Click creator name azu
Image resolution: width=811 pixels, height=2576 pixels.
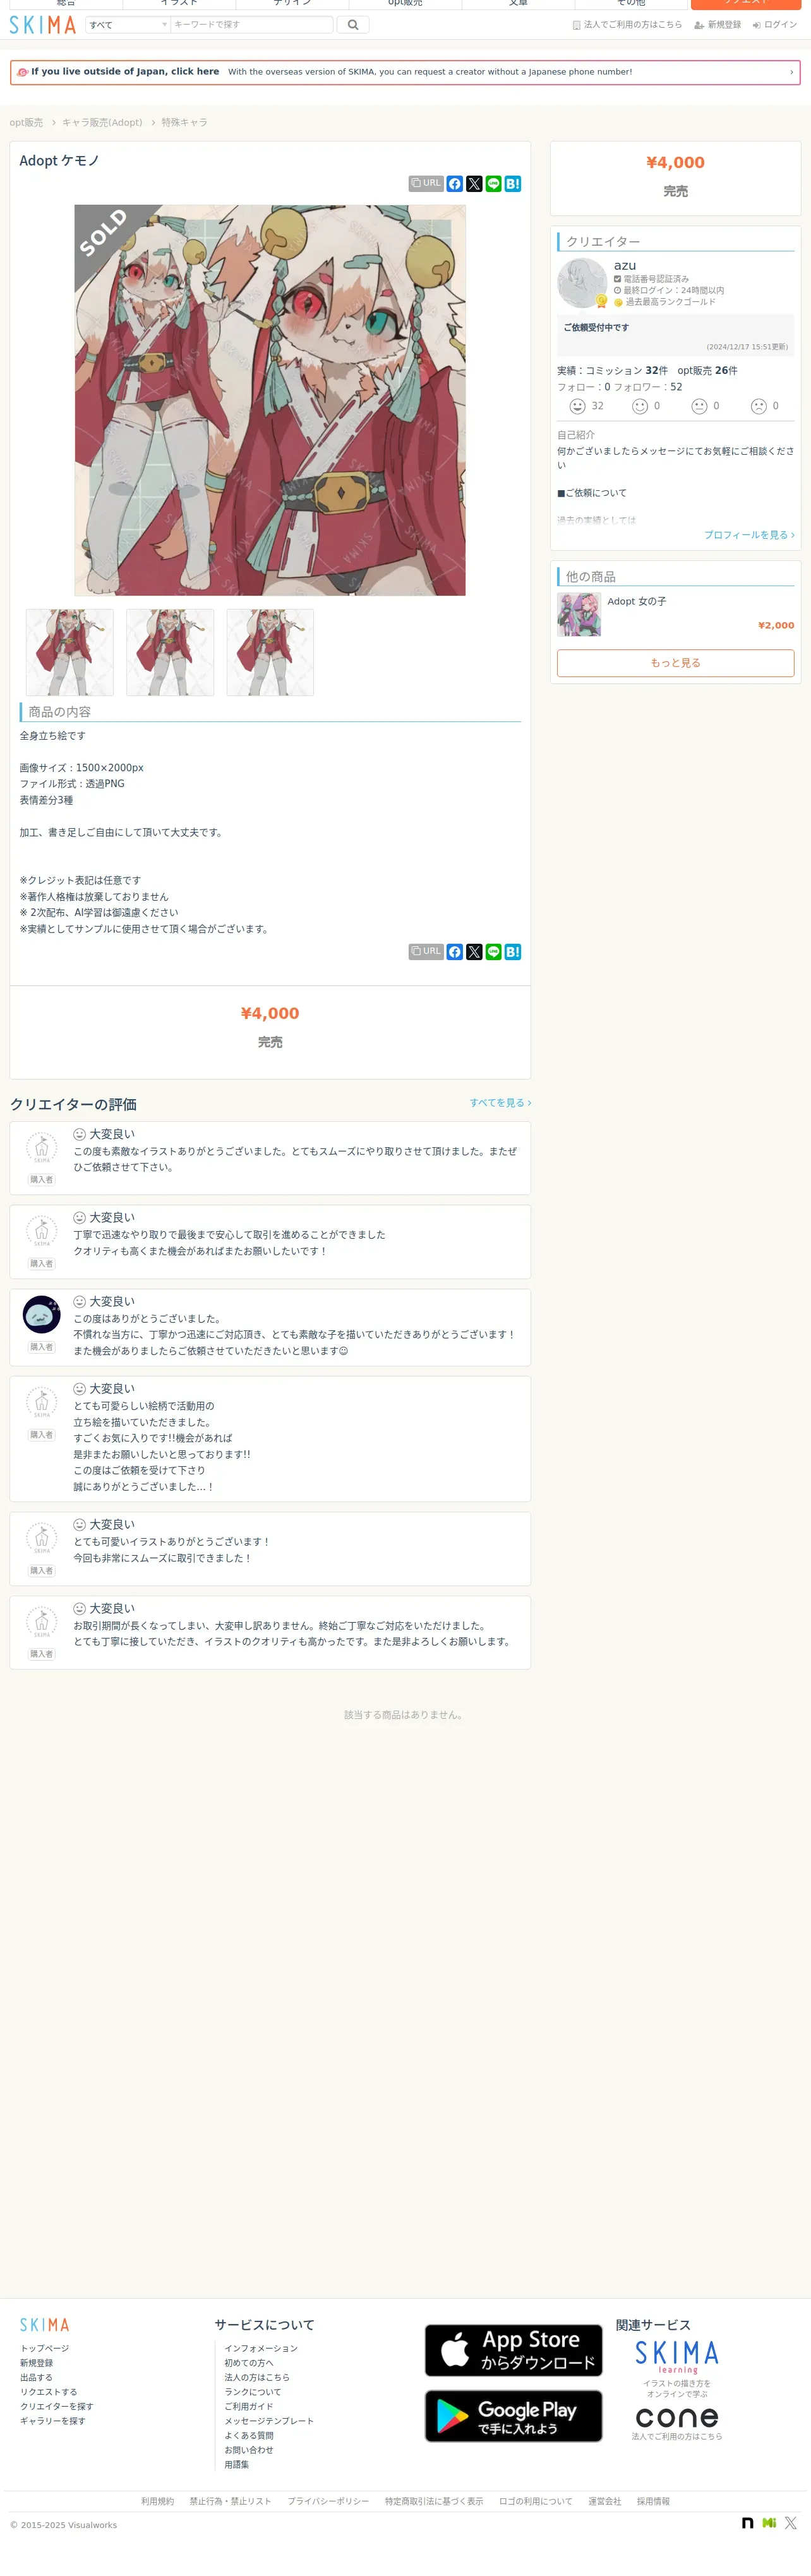point(625,266)
